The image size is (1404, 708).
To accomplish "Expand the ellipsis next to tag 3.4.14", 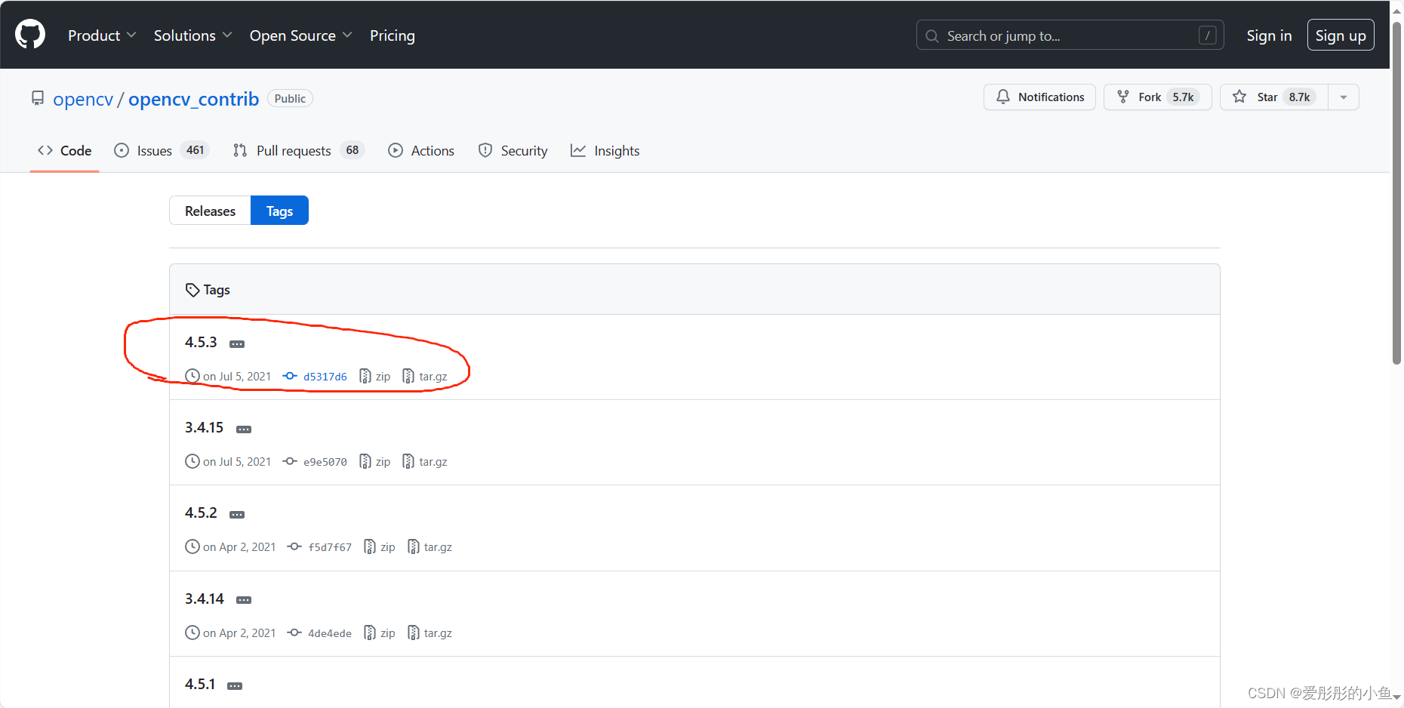I will 244,601.
